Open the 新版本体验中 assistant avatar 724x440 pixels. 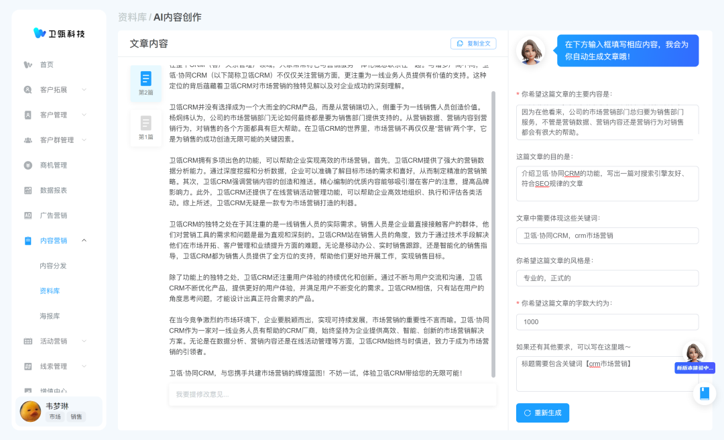pos(694,354)
